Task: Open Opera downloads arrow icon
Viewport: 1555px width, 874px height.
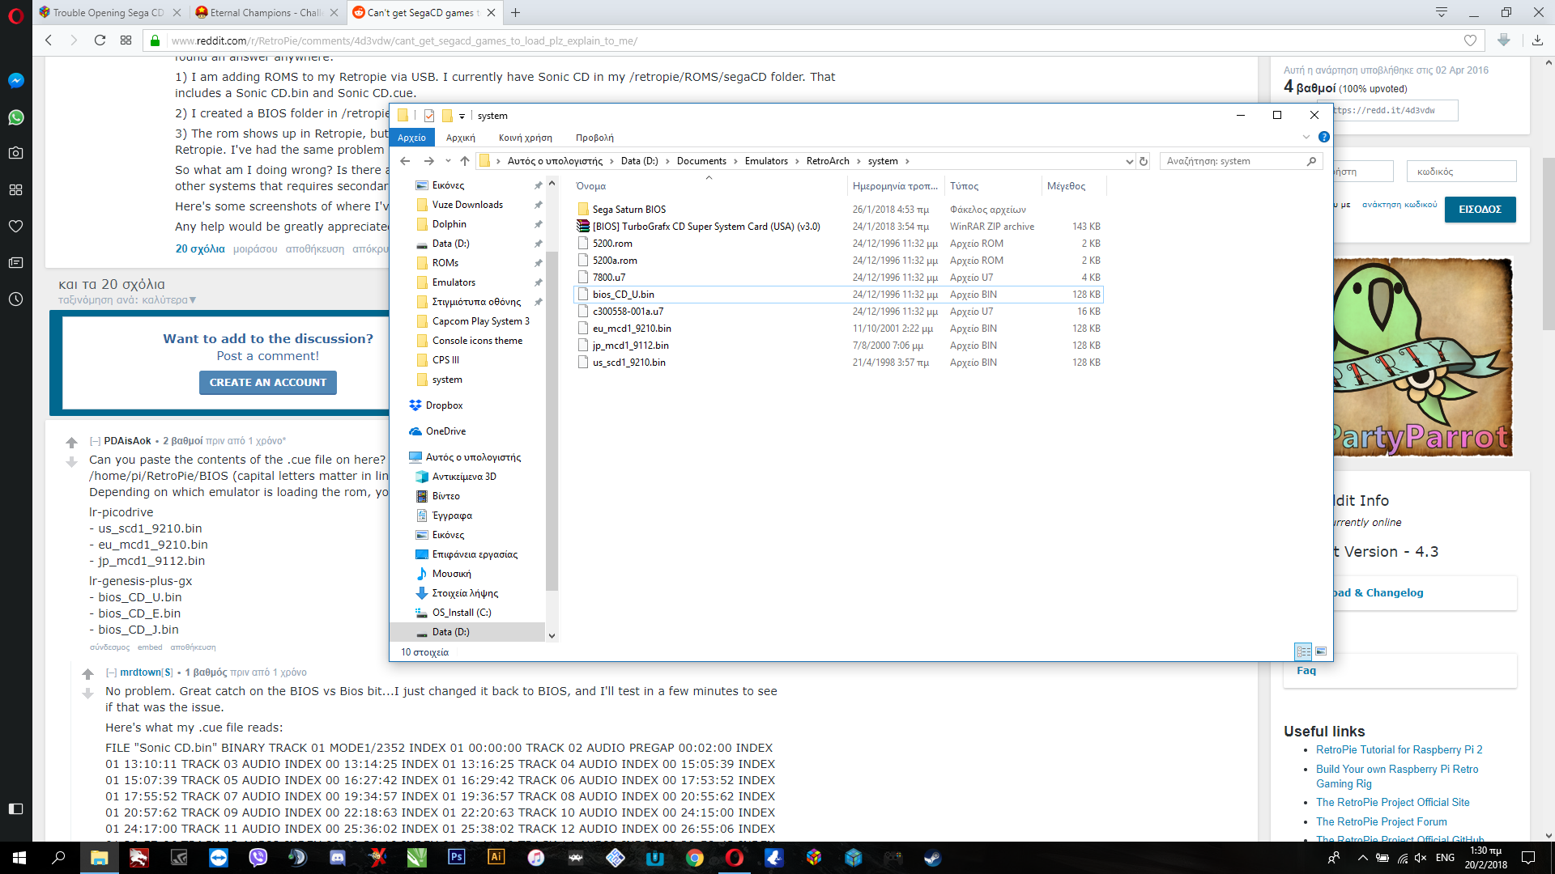Action: coord(1537,40)
